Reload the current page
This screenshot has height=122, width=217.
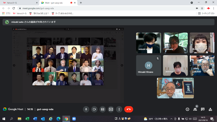click(14, 8)
